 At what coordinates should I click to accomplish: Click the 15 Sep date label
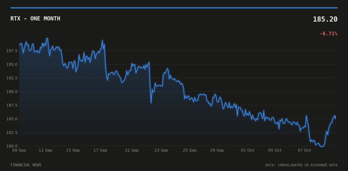pos(73,150)
